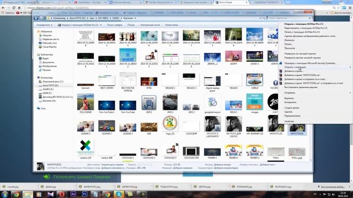This screenshot has height=198, width=353.
Task: Open Chrome from the Windows taskbar
Action: (x=16, y=194)
